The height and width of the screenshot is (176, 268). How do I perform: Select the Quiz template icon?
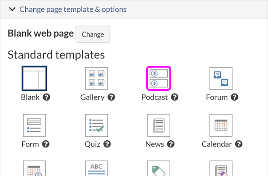coord(96,125)
